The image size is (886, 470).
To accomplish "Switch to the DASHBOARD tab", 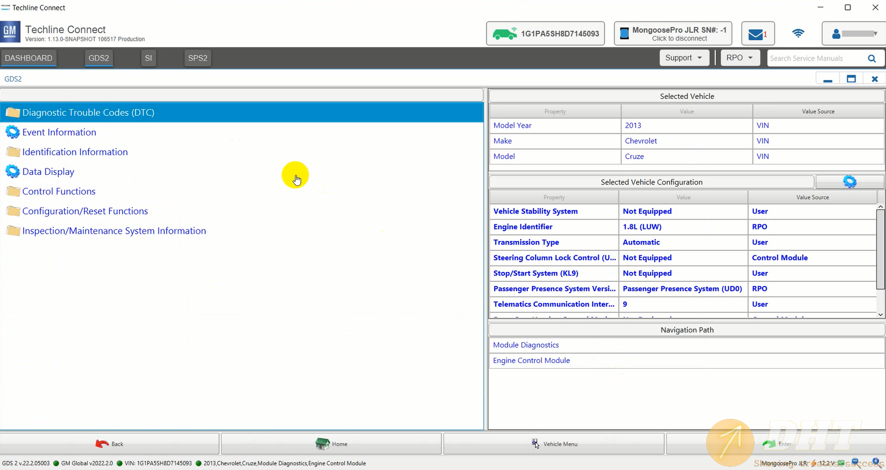I will tap(28, 58).
